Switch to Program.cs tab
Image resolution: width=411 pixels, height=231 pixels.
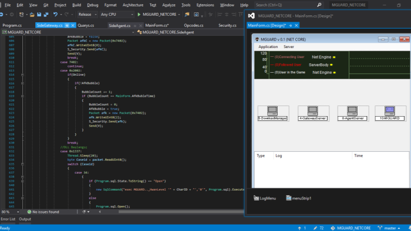click(x=12, y=25)
